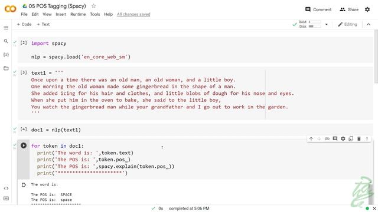Image resolution: width=378 pixels, height=212 pixels.
Task: Click the cell [2] execution indicator
Action: point(24,42)
